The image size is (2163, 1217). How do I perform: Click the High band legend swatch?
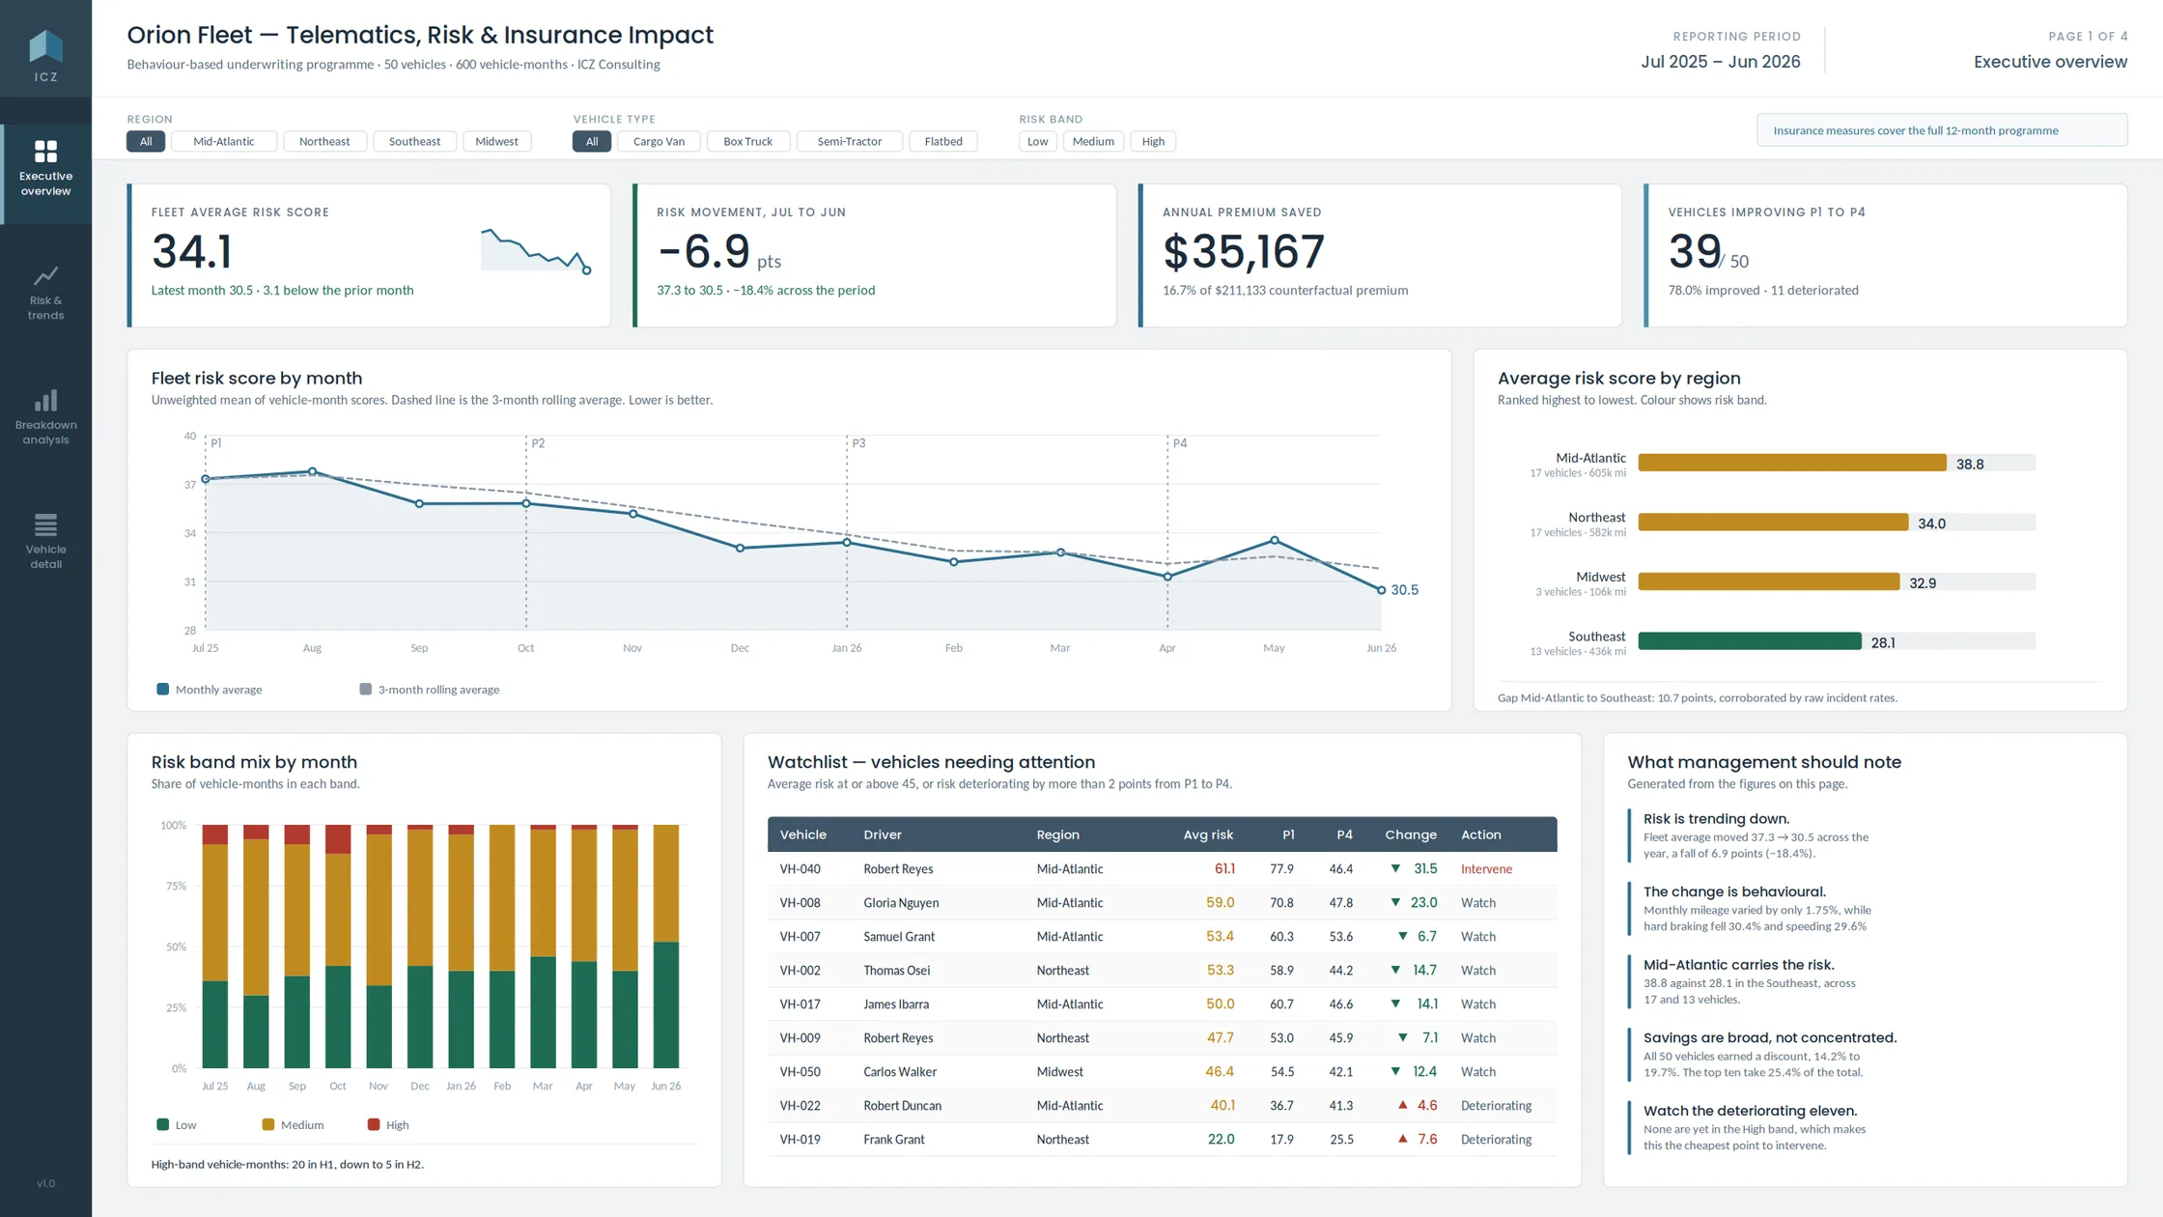[x=374, y=1124]
